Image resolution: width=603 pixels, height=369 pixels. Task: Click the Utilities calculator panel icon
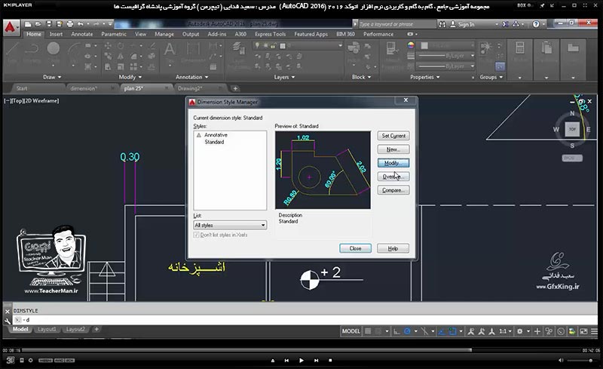coord(520,48)
